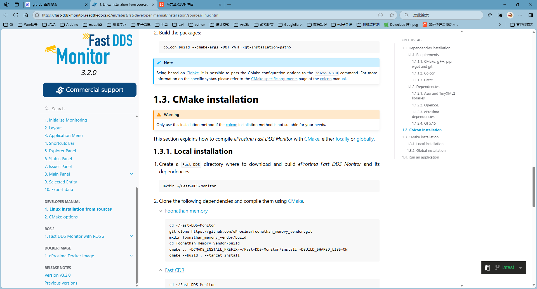This screenshot has width=537, height=289.
Task: Open the browser Settings and more menu
Action: (521, 15)
